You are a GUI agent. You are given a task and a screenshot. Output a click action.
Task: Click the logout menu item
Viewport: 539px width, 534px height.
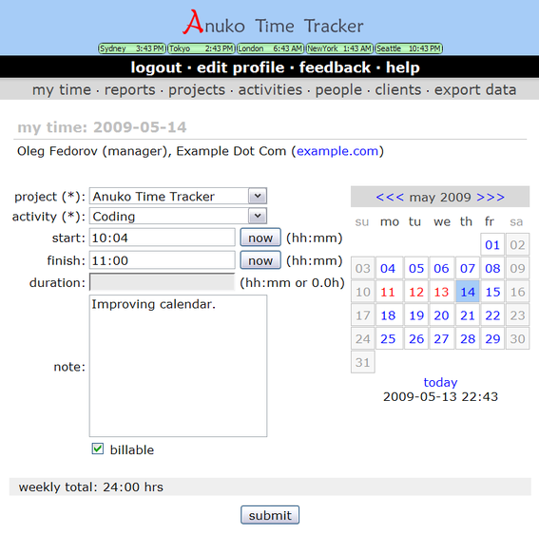(156, 67)
